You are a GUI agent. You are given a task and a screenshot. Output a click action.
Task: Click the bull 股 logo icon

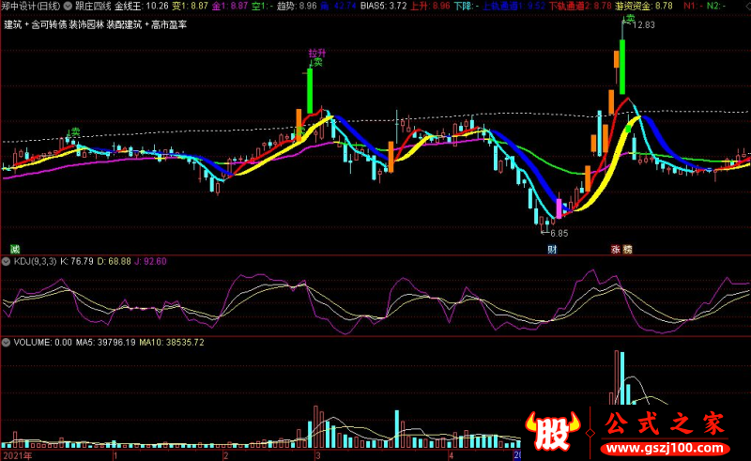tap(553, 431)
